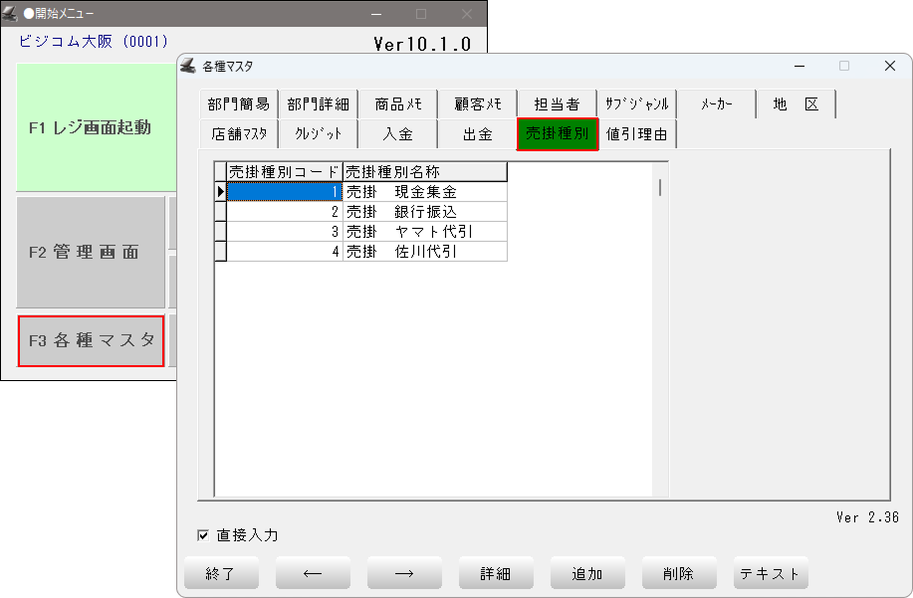Open the 顧客ﾒﾓ tab
The image size is (913, 598).
(478, 104)
